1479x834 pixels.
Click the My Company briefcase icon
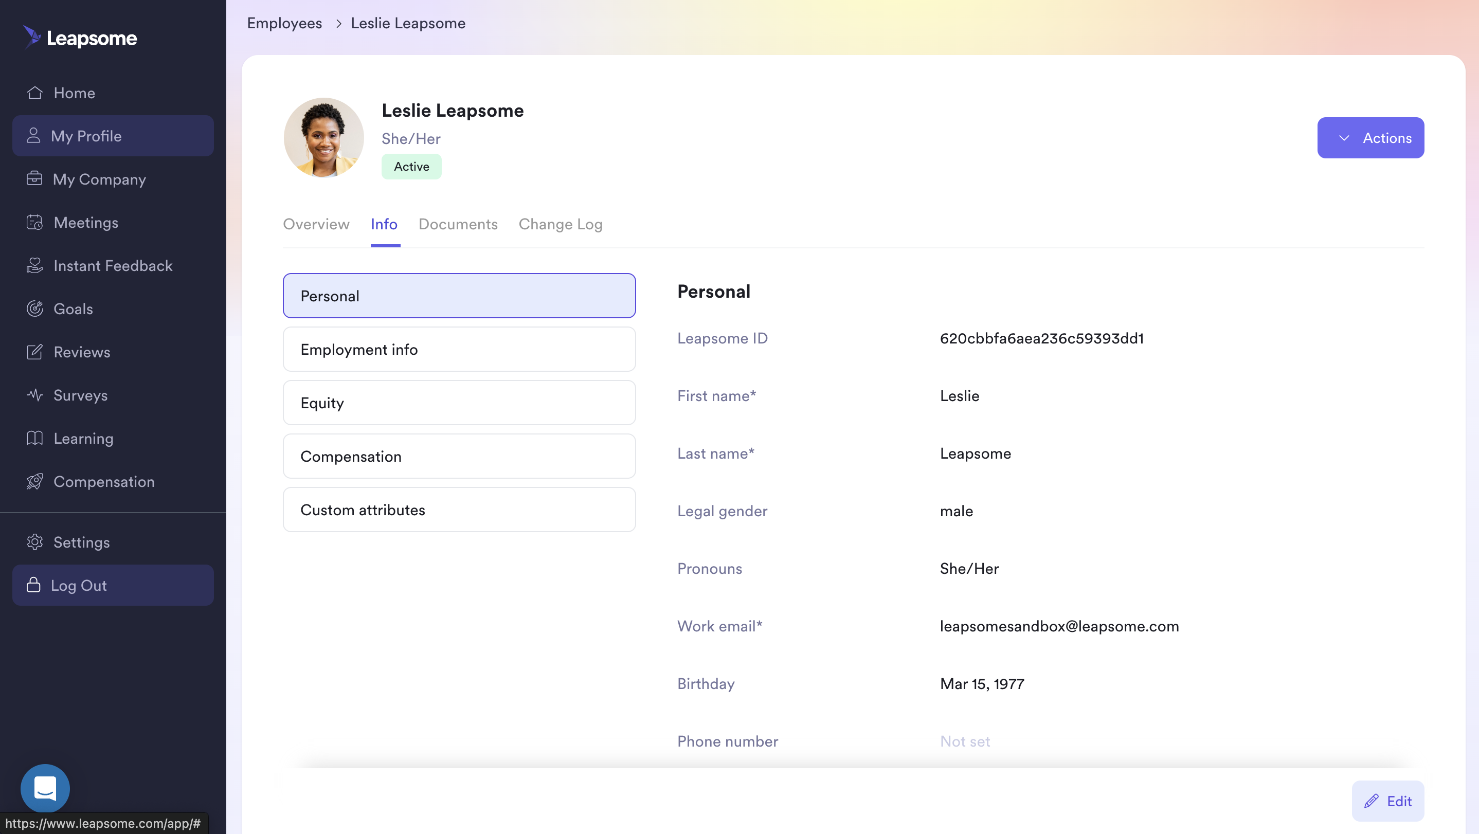point(34,178)
